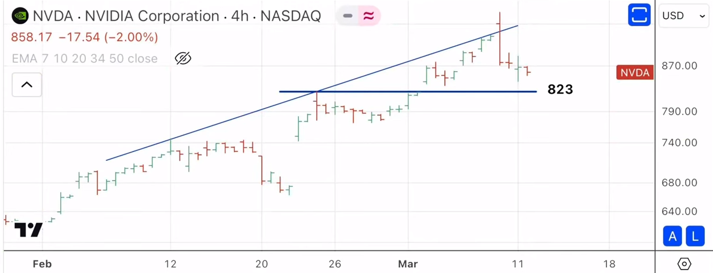713x273 pixels.
Task: Click the Mar label on time axis
Action: [x=408, y=264]
